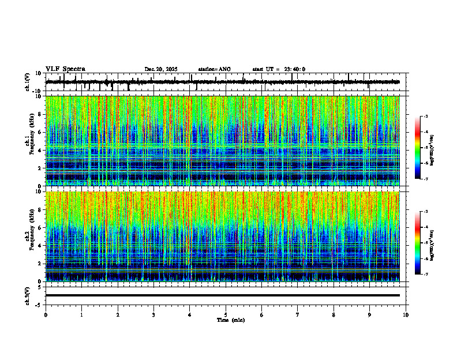Click time axis tick label "0"
This screenshot has height=353, width=457.
[46, 315]
